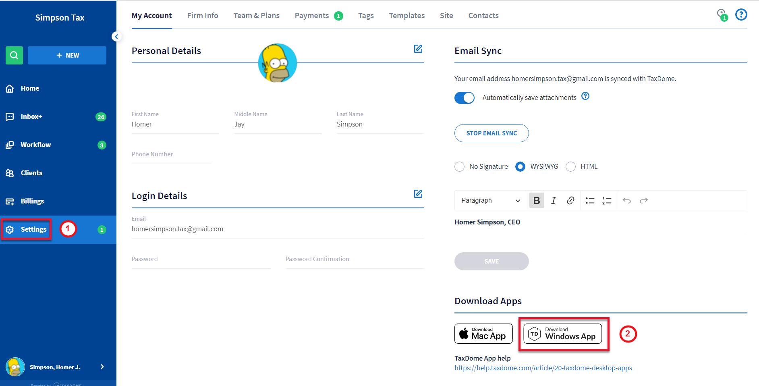This screenshot has height=386, width=759.
Task: Toggle bold formatting in signature editor
Action: [536, 200]
